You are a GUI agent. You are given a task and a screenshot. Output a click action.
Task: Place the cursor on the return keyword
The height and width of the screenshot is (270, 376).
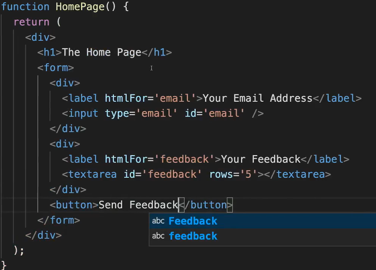pos(31,22)
